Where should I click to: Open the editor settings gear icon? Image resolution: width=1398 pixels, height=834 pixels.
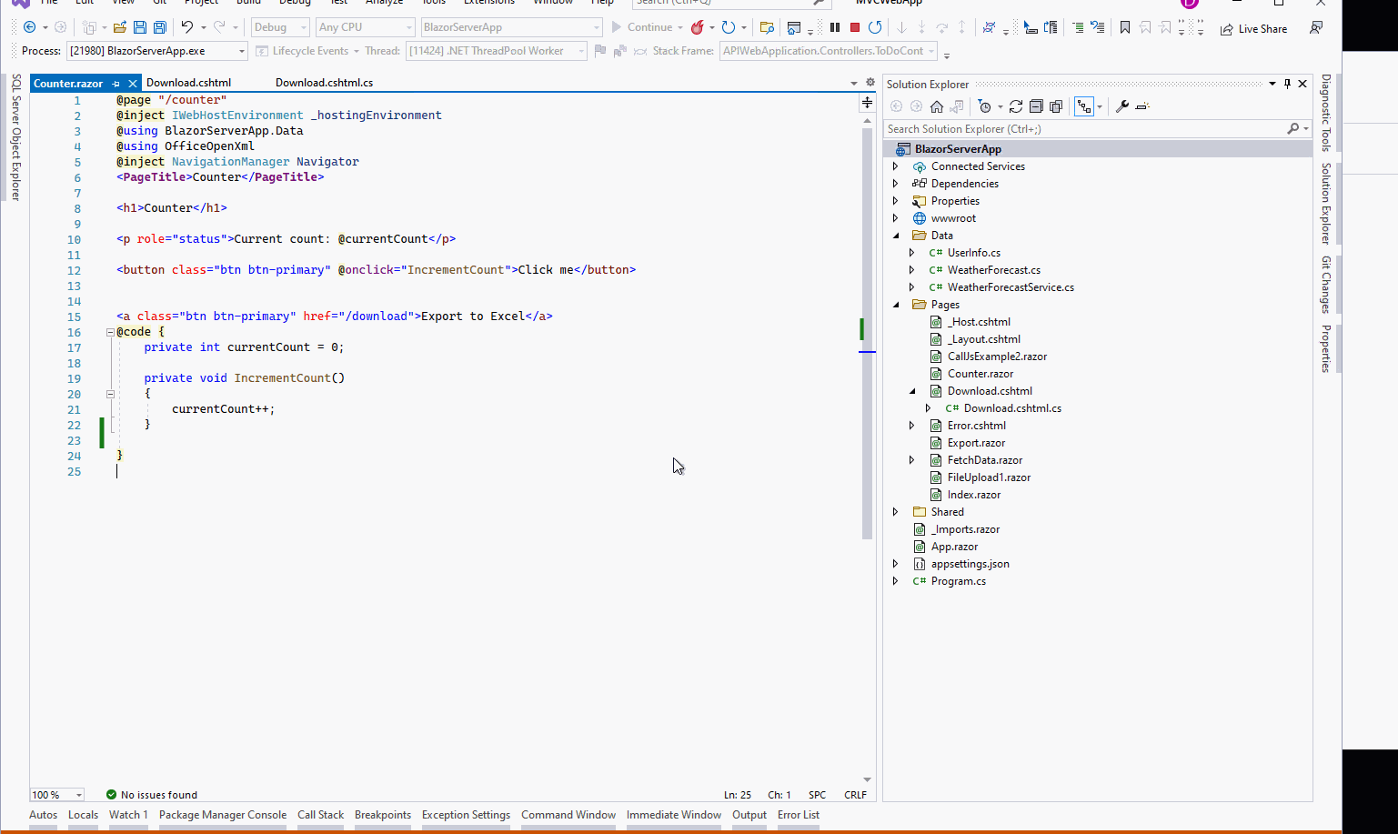[x=870, y=83]
